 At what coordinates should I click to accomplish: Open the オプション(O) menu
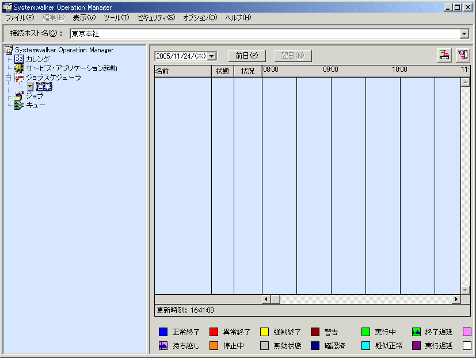[200, 18]
